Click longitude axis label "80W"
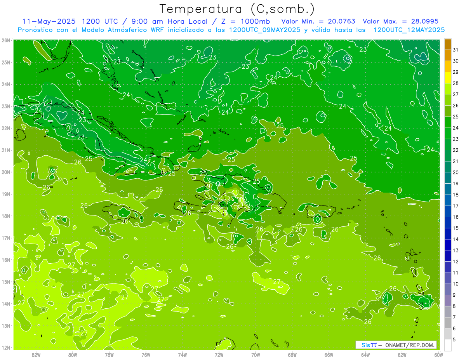The height and width of the screenshot is (360, 466). (73, 355)
